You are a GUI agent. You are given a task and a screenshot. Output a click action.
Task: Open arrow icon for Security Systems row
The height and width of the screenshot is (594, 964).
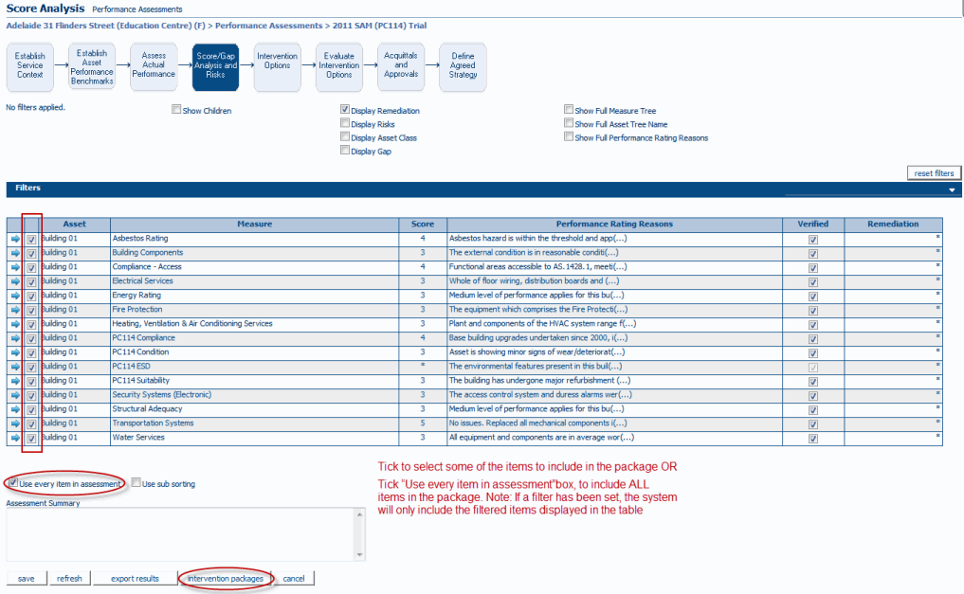click(15, 396)
